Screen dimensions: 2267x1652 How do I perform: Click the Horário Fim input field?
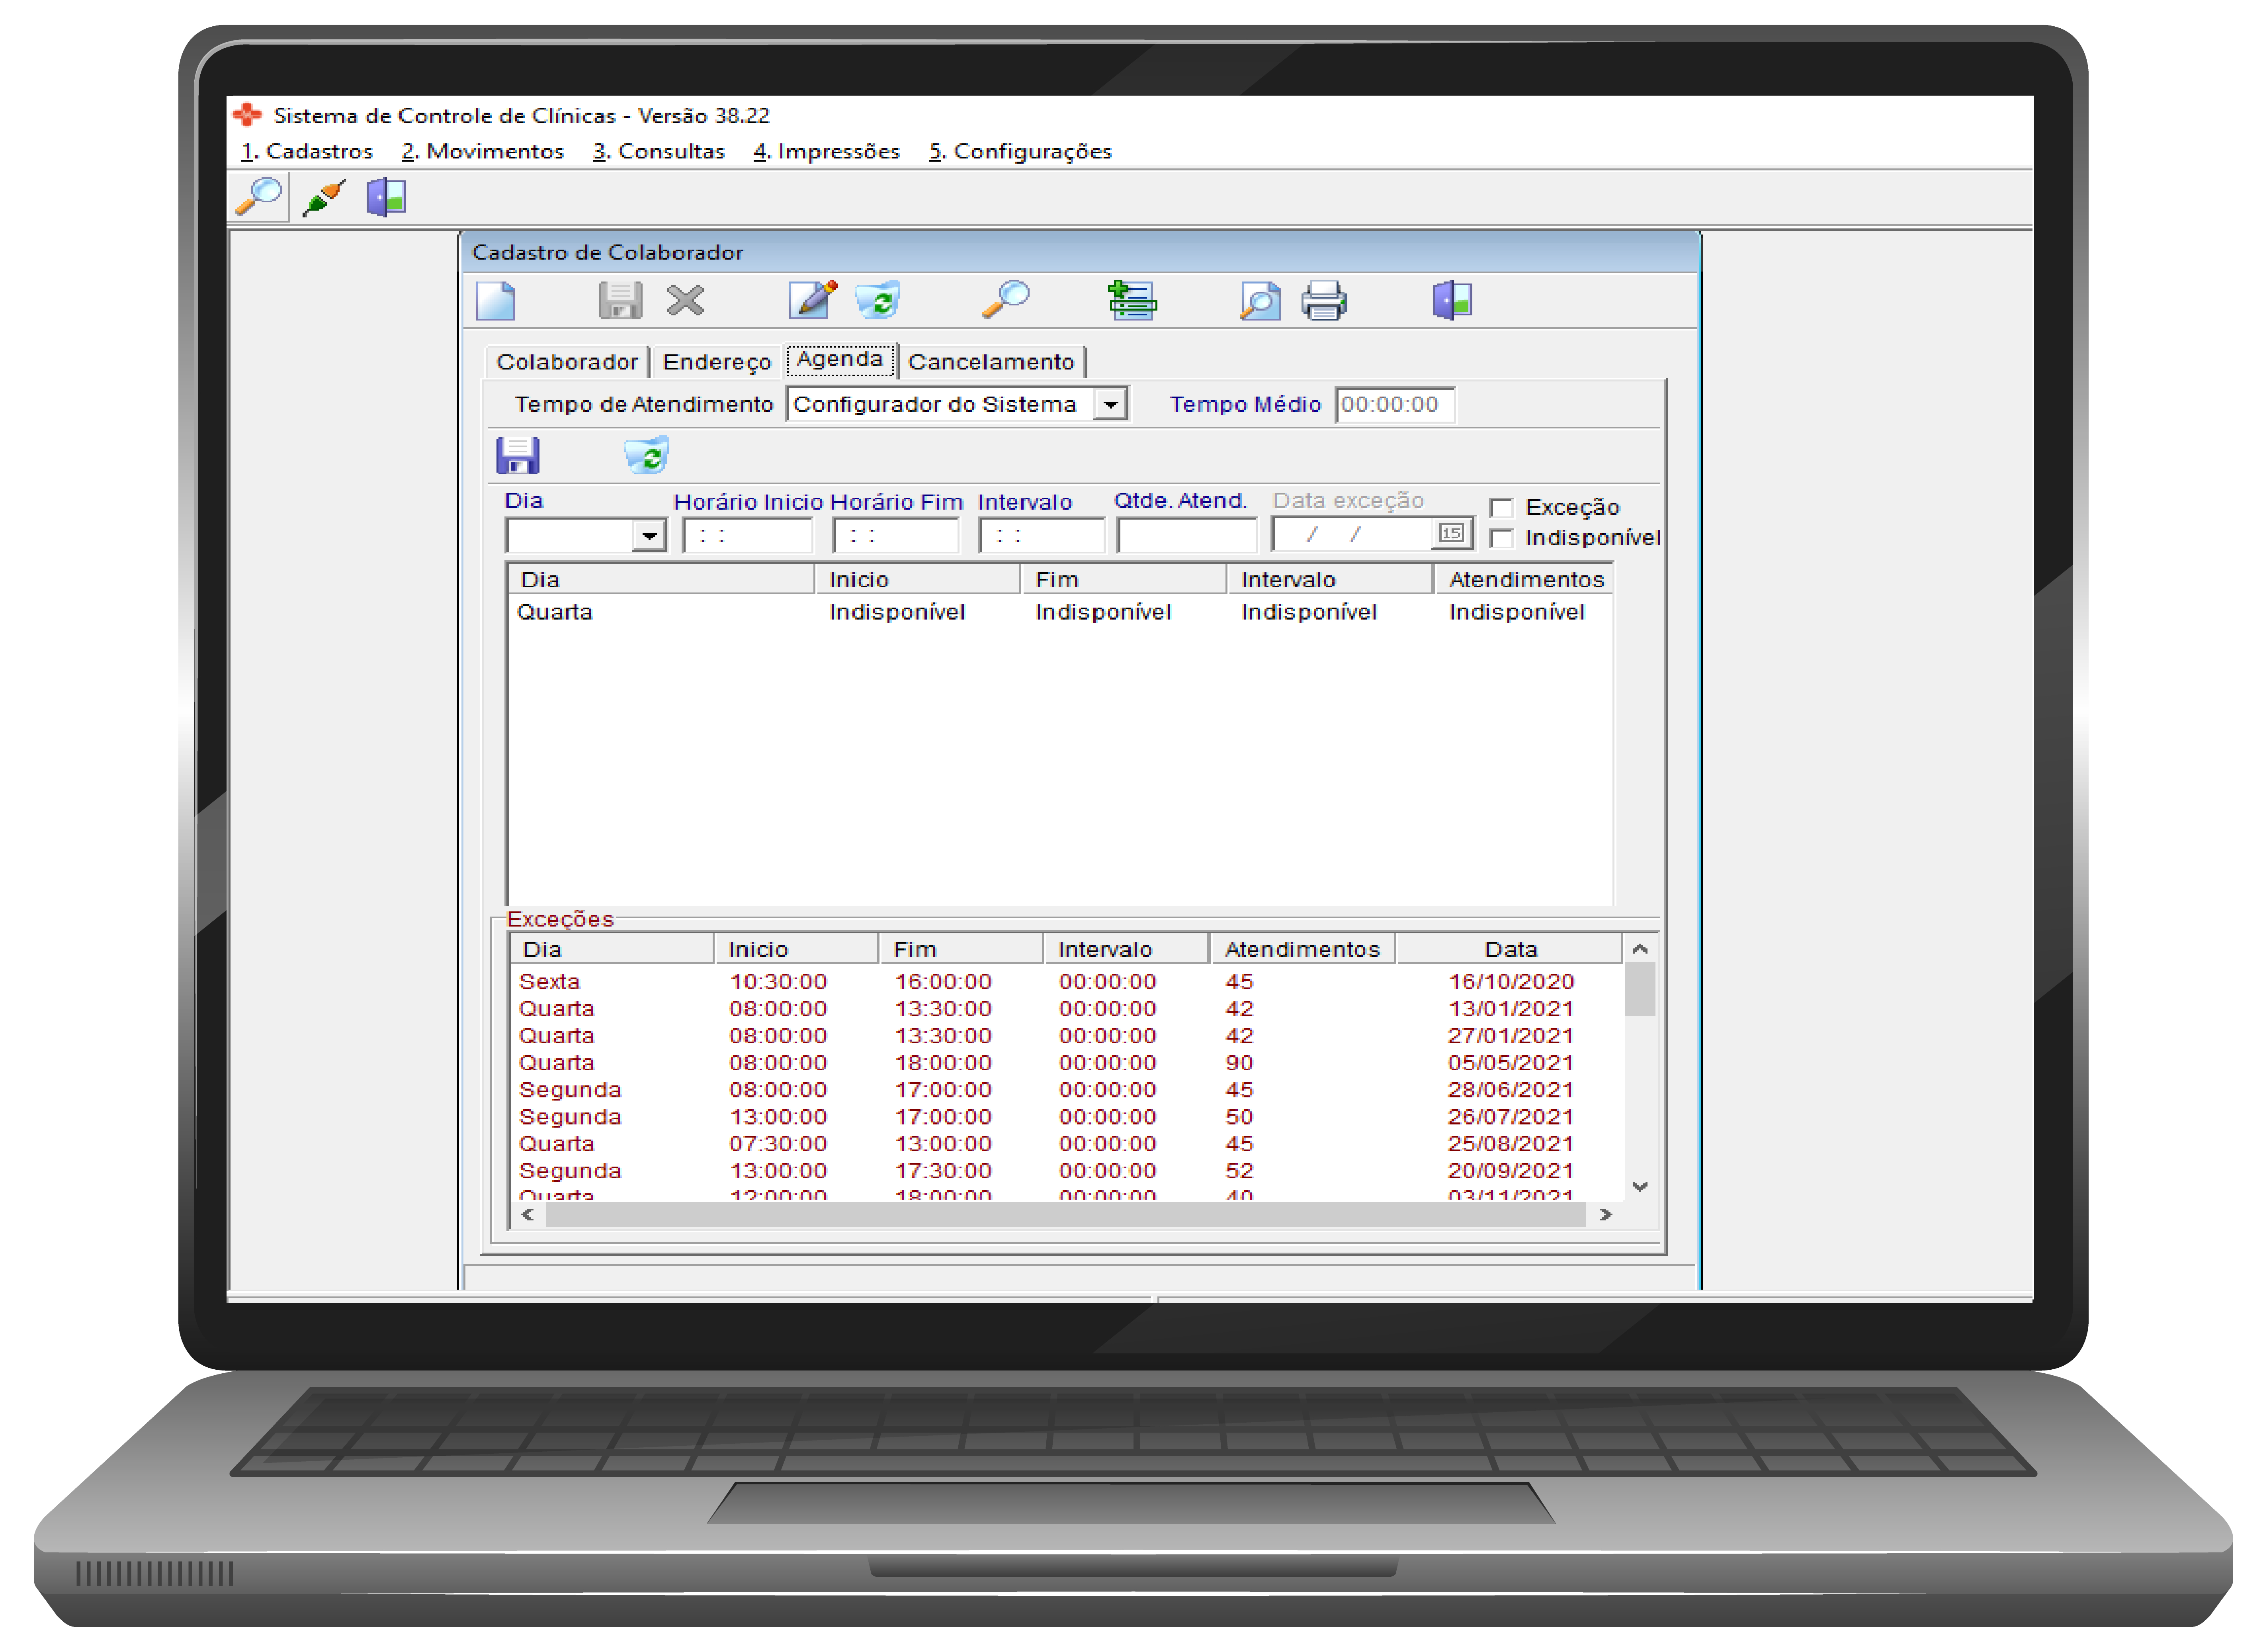(896, 536)
